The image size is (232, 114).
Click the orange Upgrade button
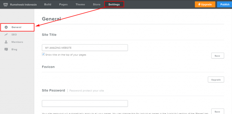tap(205, 5)
